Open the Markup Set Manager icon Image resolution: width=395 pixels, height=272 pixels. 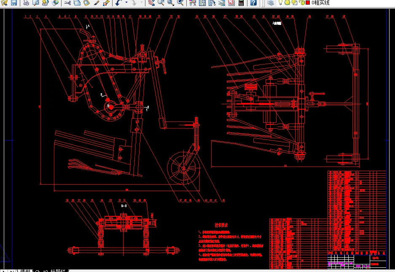tap(231, 3)
